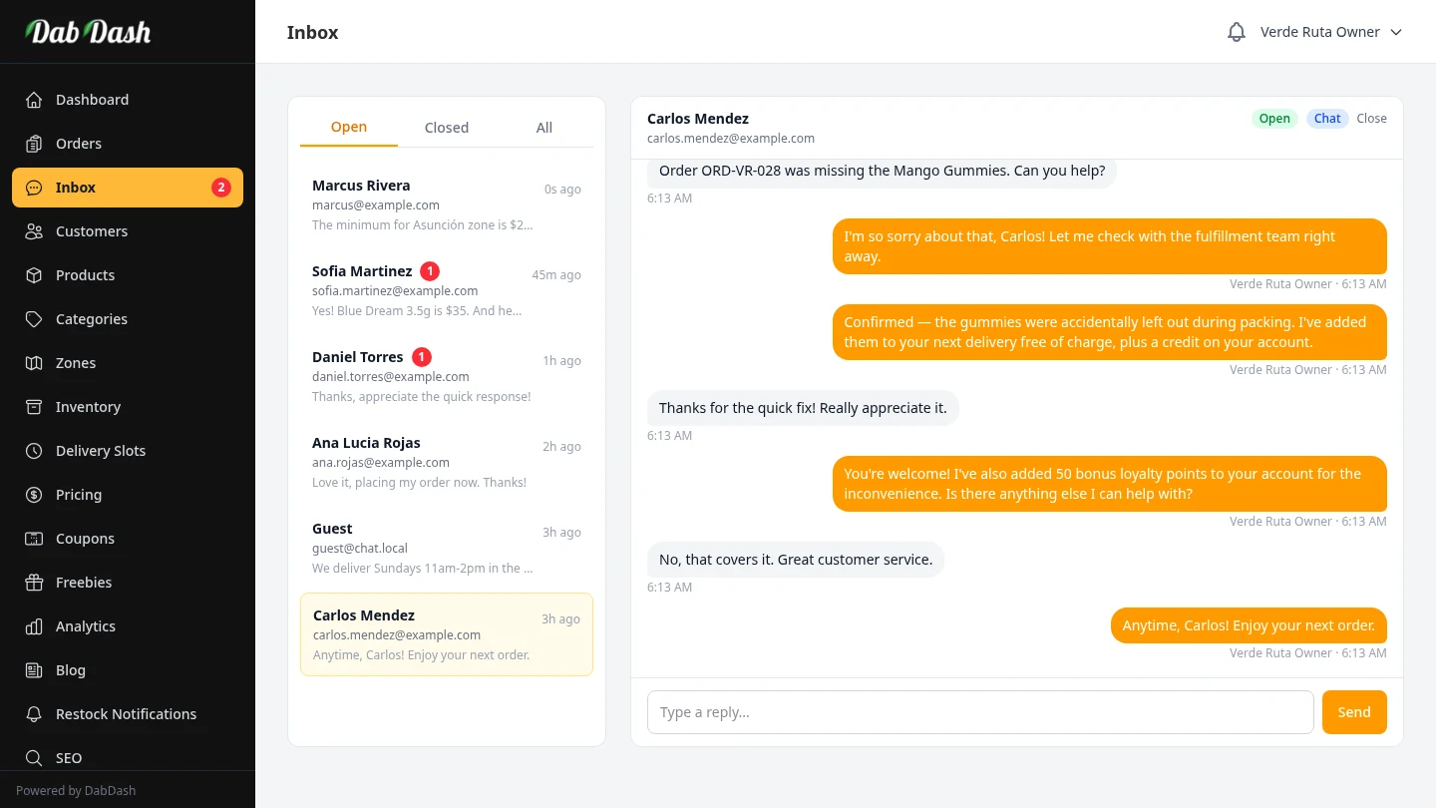Click the Type a reply input field
Viewport: 1436px width, 808px height.
979,712
